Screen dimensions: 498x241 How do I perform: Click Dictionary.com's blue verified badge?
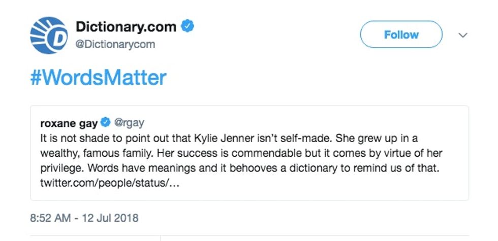pos(189,26)
